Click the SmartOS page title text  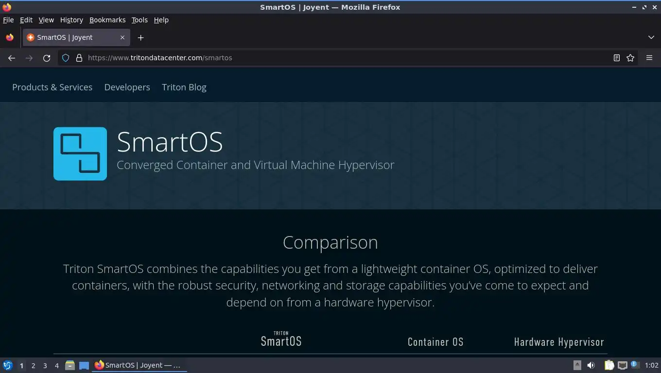click(x=170, y=142)
